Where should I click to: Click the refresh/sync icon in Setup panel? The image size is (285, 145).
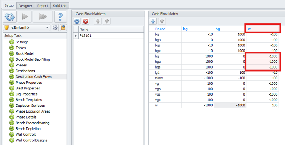pos(10,17)
